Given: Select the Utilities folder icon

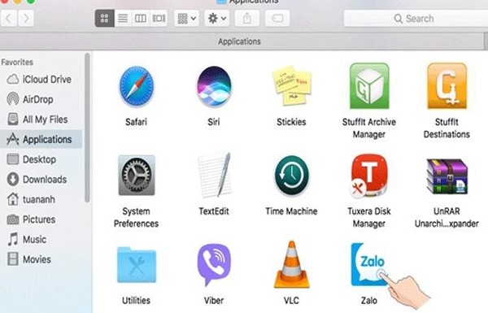Looking at the screenshot, I should coord(137,264).
